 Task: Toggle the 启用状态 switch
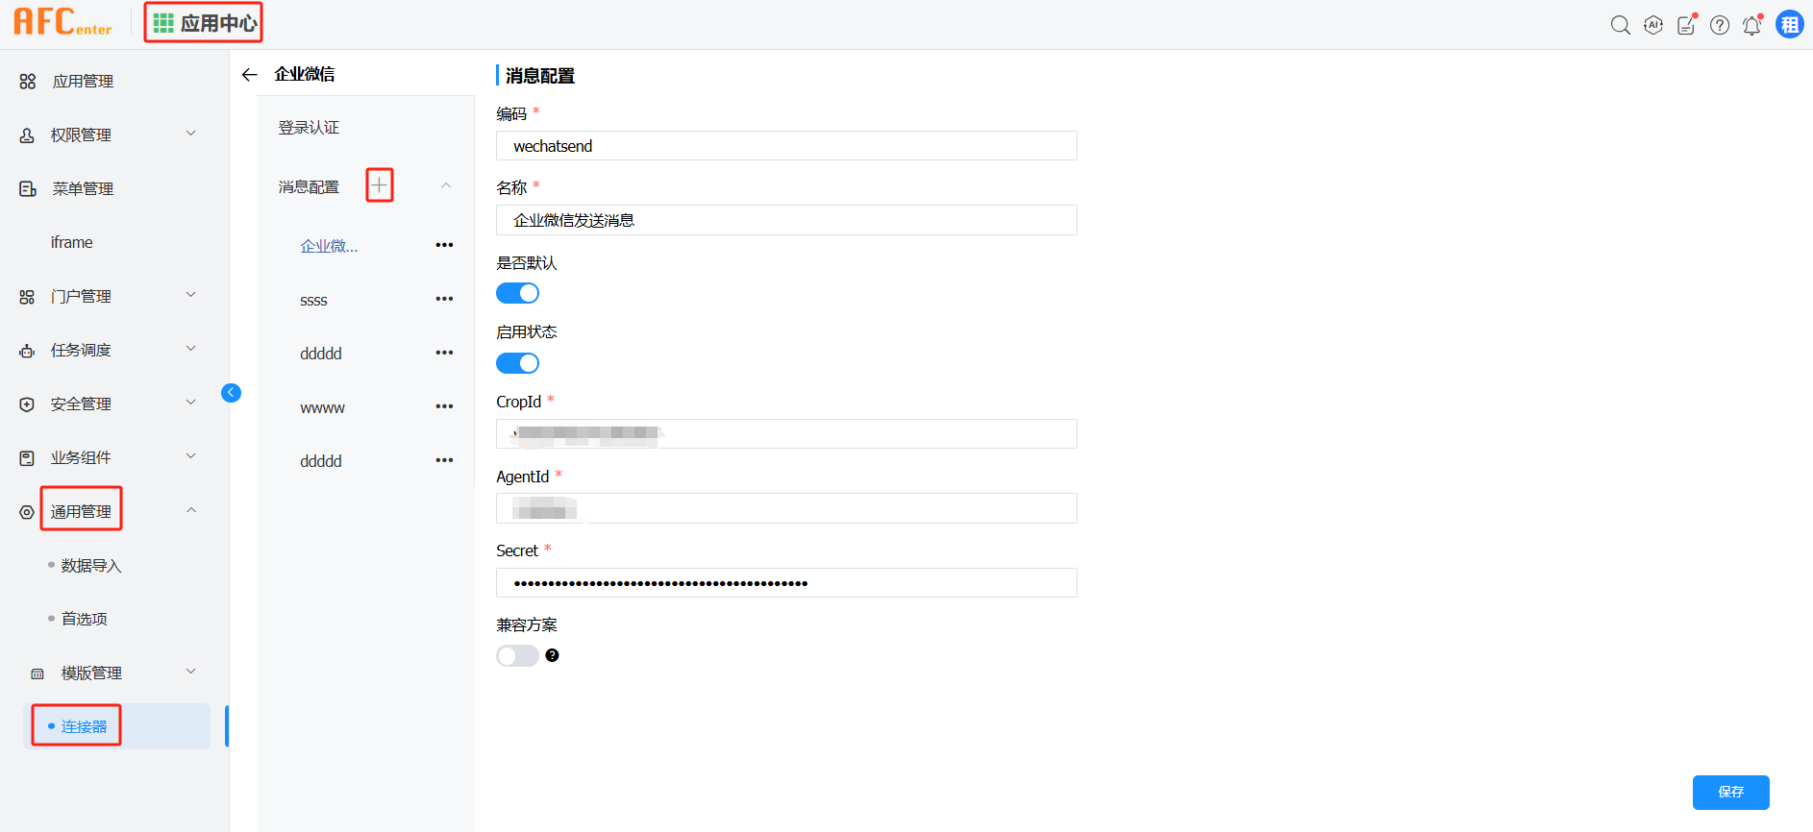(x=517, y=363)
